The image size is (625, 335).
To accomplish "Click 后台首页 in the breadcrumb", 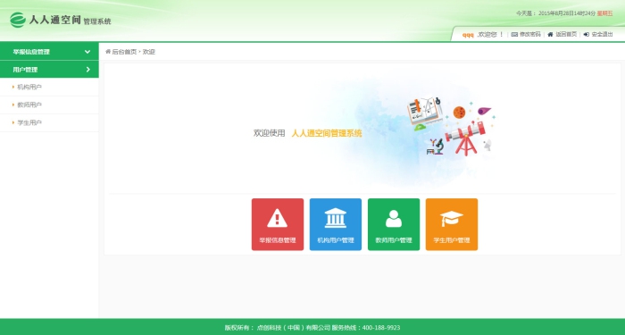I will (x=124, y=52).
